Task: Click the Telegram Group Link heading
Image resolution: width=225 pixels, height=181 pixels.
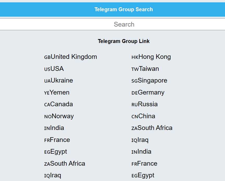Action: tap(124, 41)
